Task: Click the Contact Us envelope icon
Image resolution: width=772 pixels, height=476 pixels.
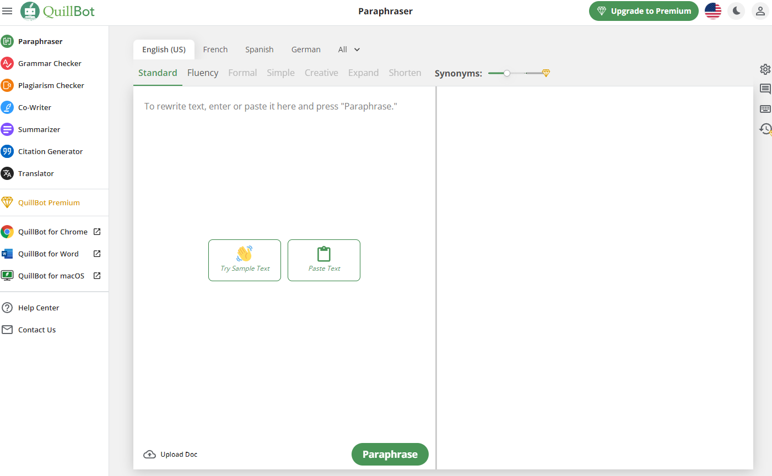Action: pos(7,330)
